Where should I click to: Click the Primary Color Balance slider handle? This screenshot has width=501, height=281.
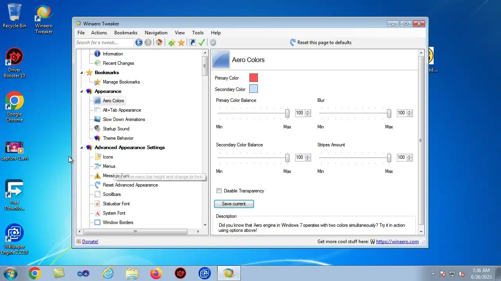pyautogui.click(x=287, y=113)
